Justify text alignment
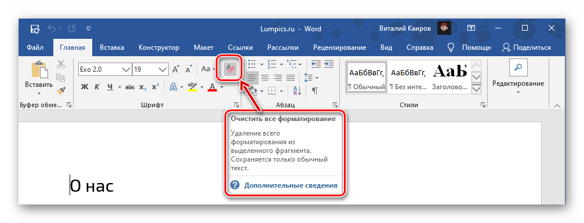Viewport: 584px width, 223px height. [x=291, y=78]
